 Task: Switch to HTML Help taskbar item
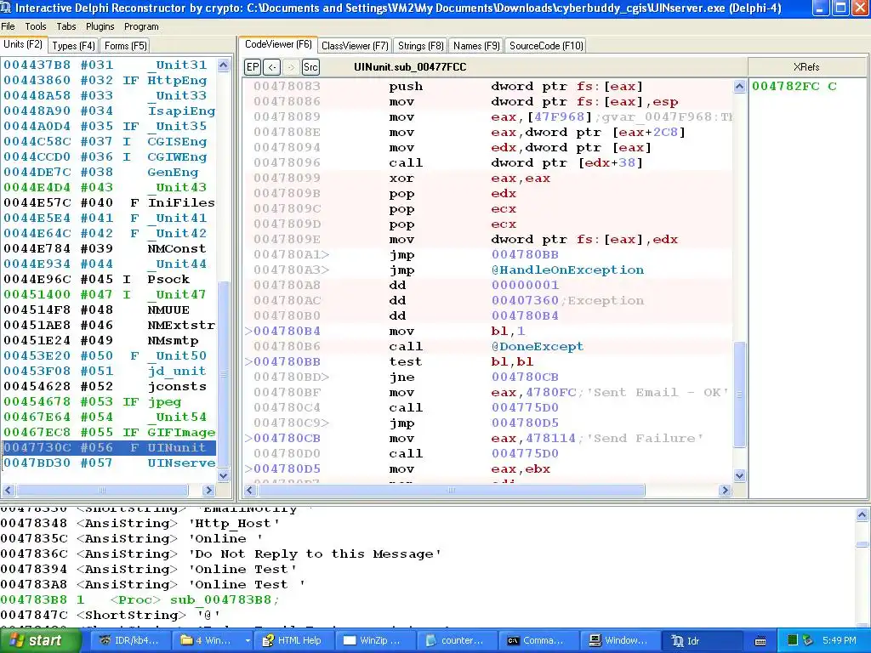[293, 641]
